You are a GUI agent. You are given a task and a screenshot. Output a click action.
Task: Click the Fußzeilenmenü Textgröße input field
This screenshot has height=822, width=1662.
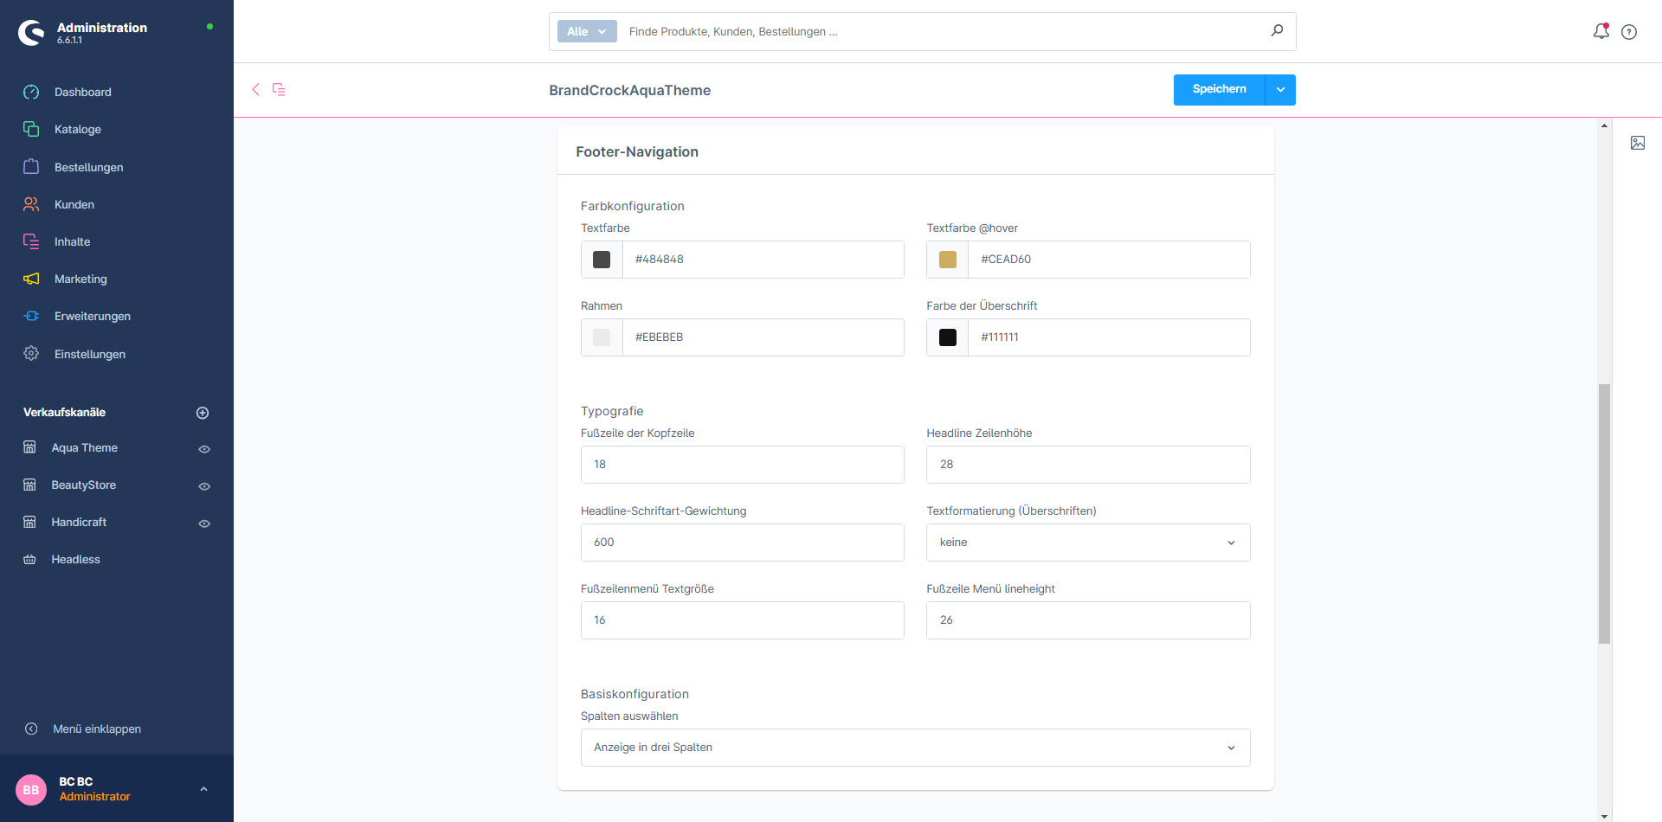click(742, 620)
